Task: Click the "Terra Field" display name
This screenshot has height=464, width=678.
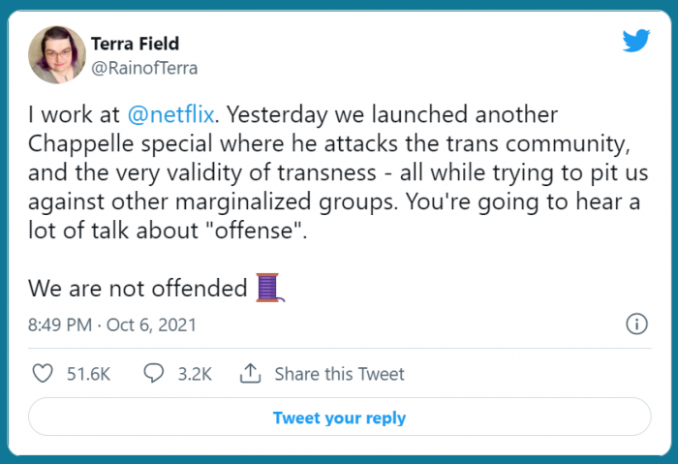Action: pos(135,44)
